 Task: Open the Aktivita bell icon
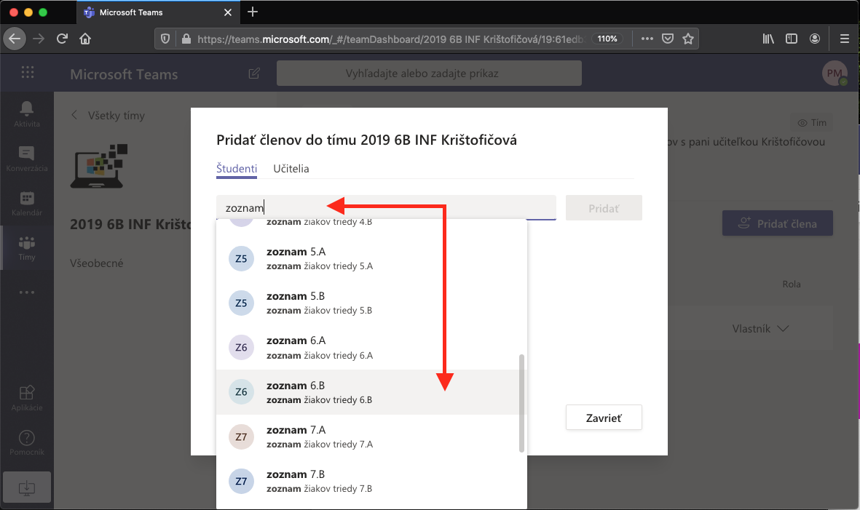[x=27, y=109]
